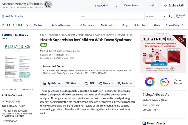
Task: Open the Share dropdown menu
Action: coord(106,83)
